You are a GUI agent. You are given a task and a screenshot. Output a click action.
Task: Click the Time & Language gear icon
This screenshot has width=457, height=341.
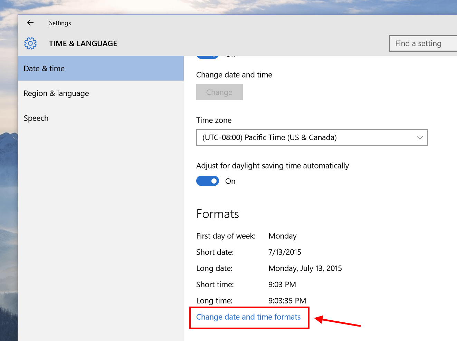tap(30, 43)
